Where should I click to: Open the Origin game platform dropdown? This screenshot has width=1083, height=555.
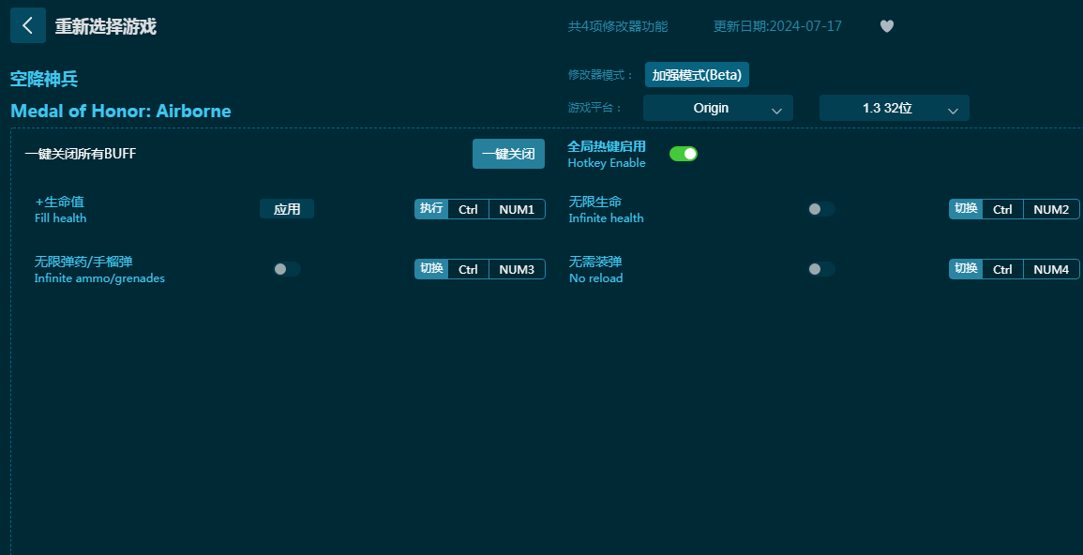click(717, 109)
